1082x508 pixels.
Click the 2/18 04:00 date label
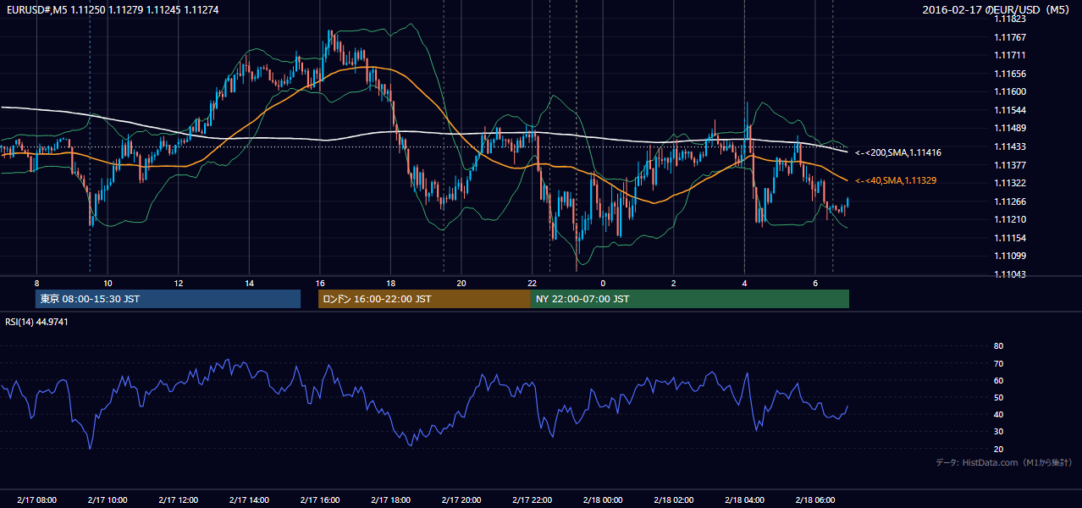point(744,500)
